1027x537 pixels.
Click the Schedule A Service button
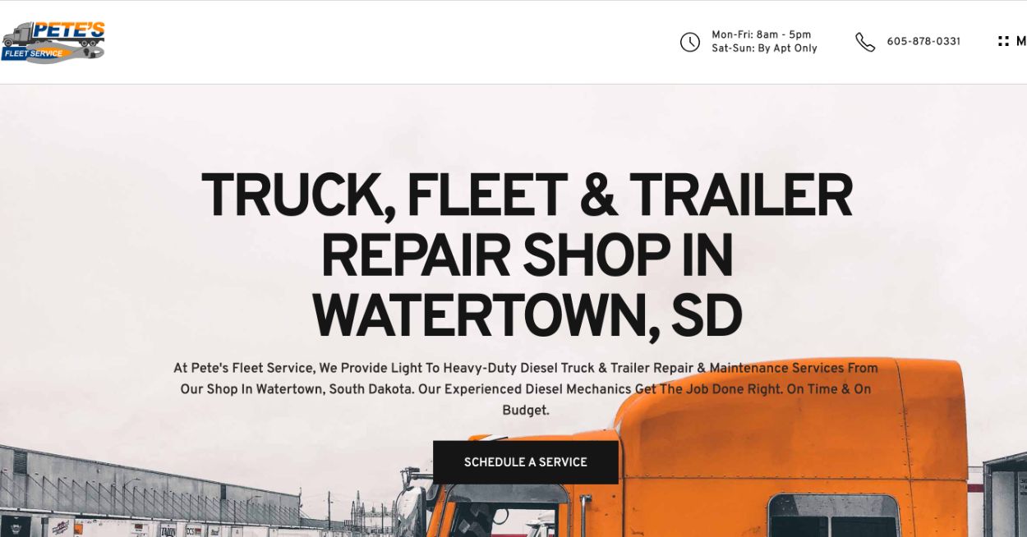(526, 462)
